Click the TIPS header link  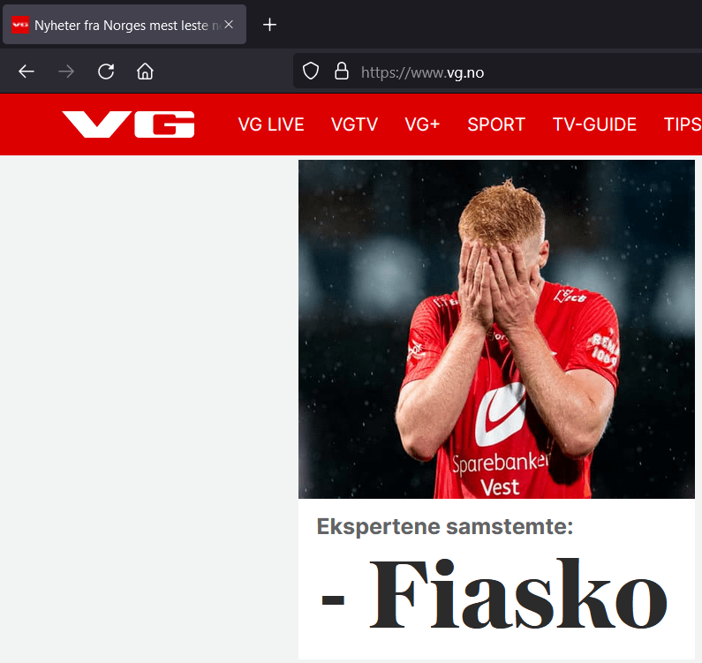click(683, 124)
